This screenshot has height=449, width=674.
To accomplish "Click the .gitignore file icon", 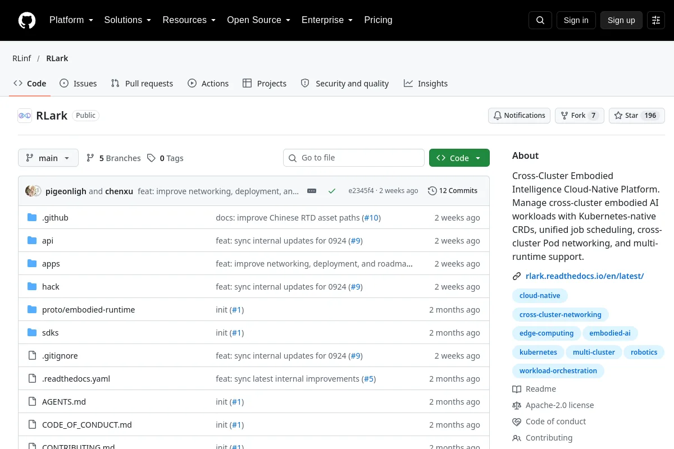I will pyautogui.click(x=32, y=356).
